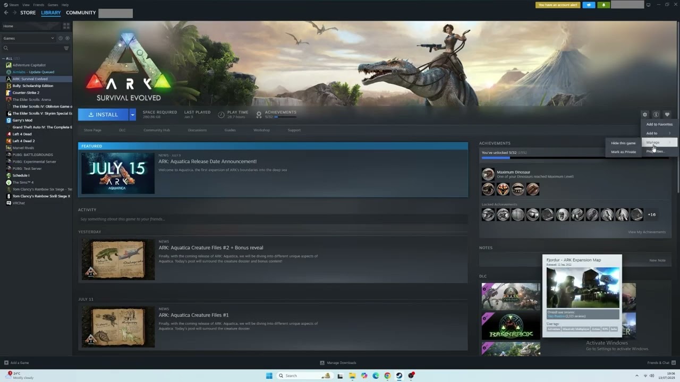Image resolution: width=680 pixels, height=382 pixels.
Task: Click the Manage Downloads icon
Action: coord(322,363)
